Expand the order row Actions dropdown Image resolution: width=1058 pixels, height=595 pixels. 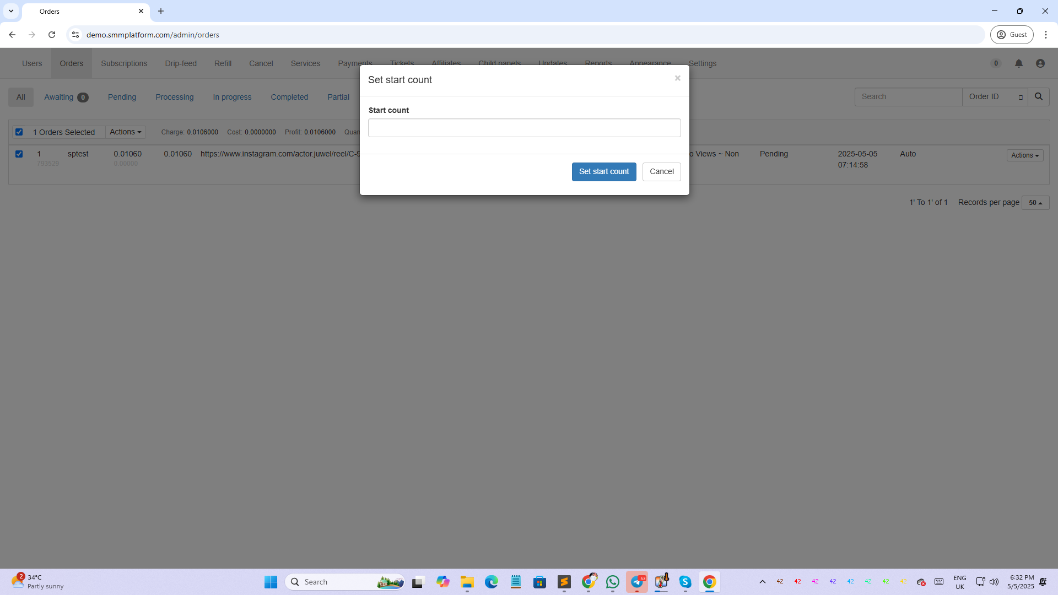1024,155
